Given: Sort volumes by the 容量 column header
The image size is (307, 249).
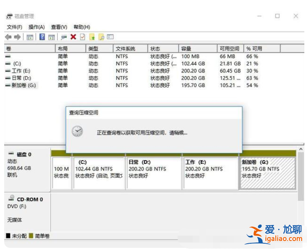Looking at the screenshot, I should (197, 48).
